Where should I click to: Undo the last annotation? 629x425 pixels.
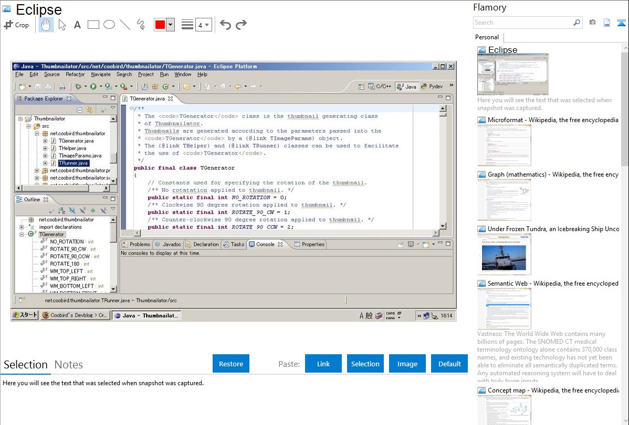pos(225,25)
